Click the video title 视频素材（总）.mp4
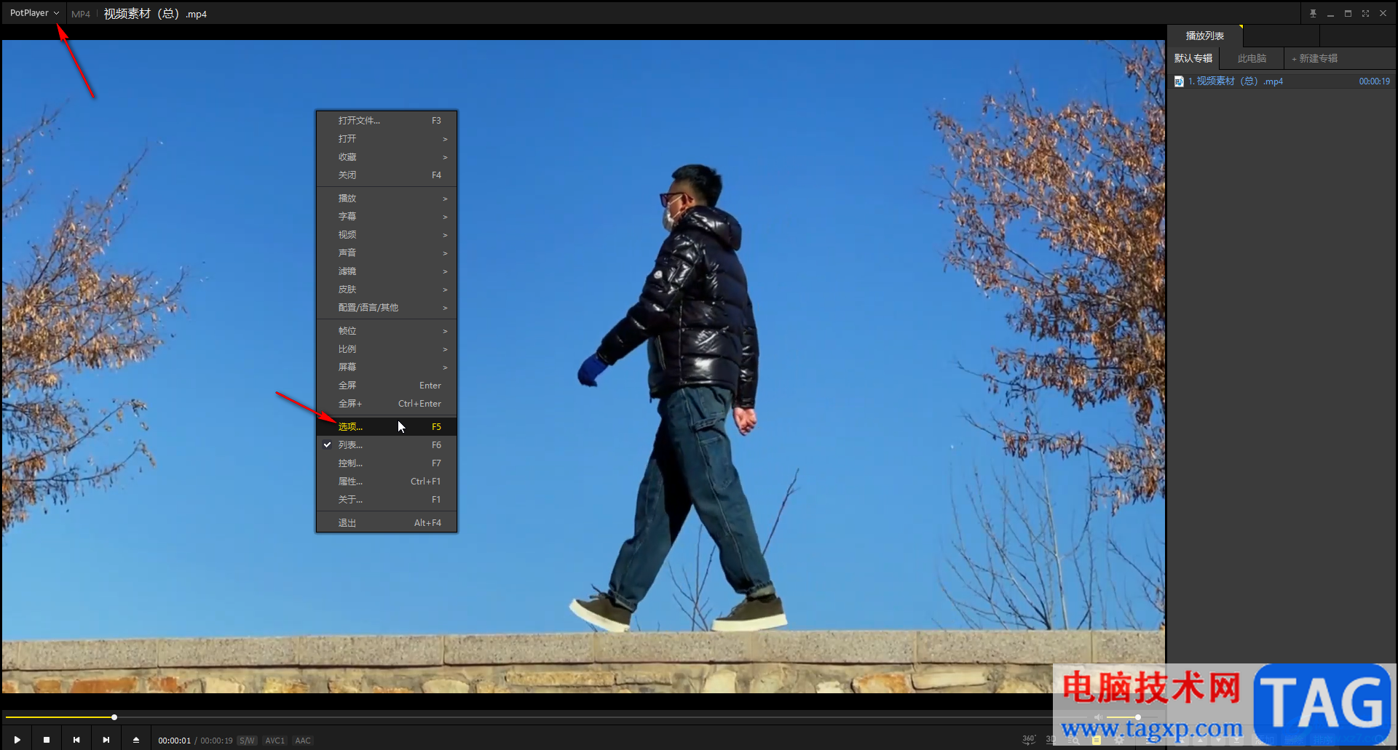Viewport: 1398px width, 750px height. (155, 14)
